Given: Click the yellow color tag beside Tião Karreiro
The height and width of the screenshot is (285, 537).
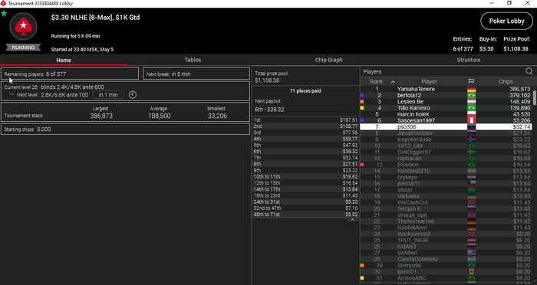Looking at the screenshot, I should (362, 108).
